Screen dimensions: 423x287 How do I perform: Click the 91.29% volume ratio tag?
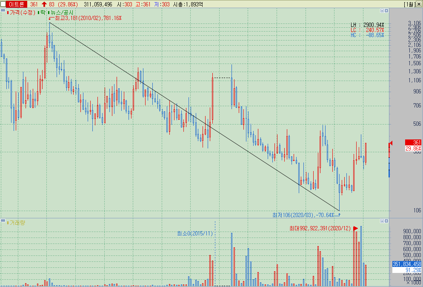[407, 270]
